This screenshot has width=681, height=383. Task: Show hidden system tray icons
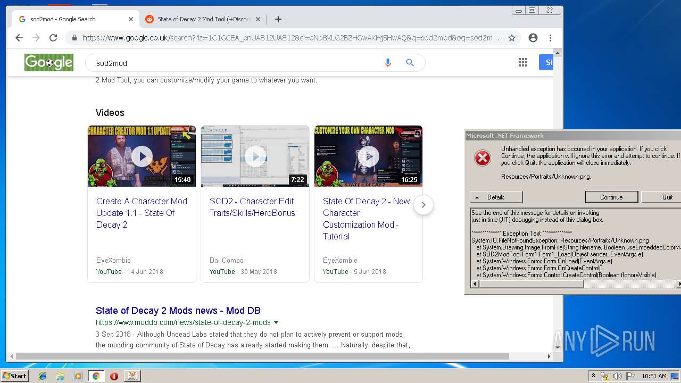click(594, 376)
